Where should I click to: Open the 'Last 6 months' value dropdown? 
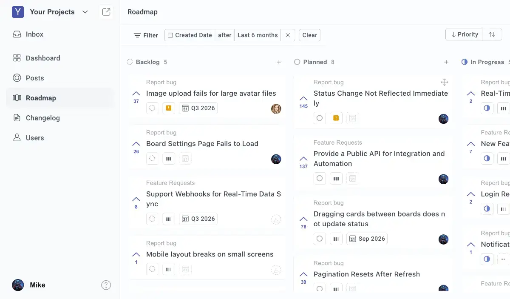(258, 35)
